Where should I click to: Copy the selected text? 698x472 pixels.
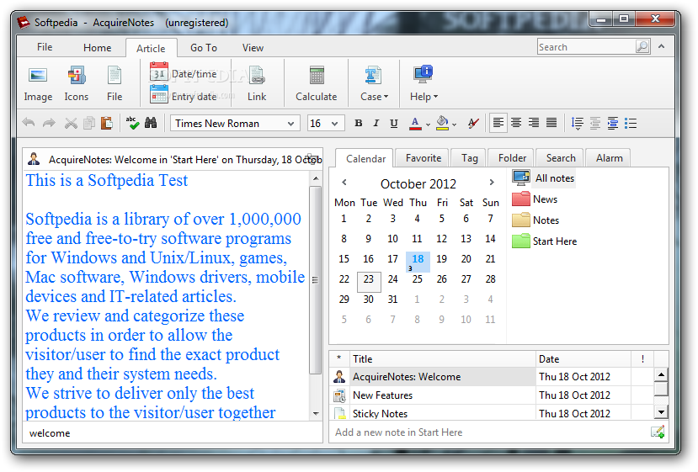coord(89,123)
